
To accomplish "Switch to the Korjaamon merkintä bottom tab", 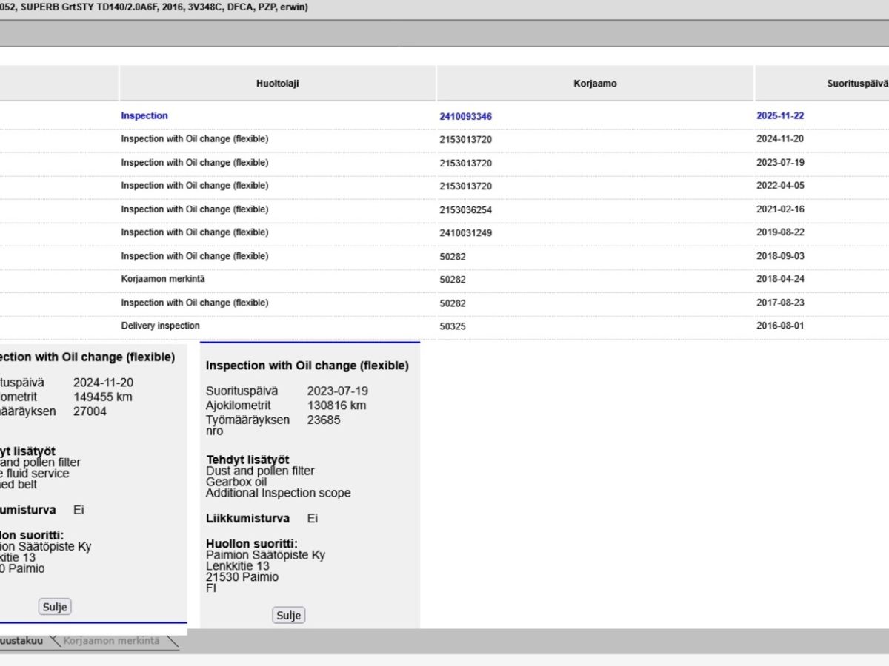I will pyautogui.click(x=111, y=641).
